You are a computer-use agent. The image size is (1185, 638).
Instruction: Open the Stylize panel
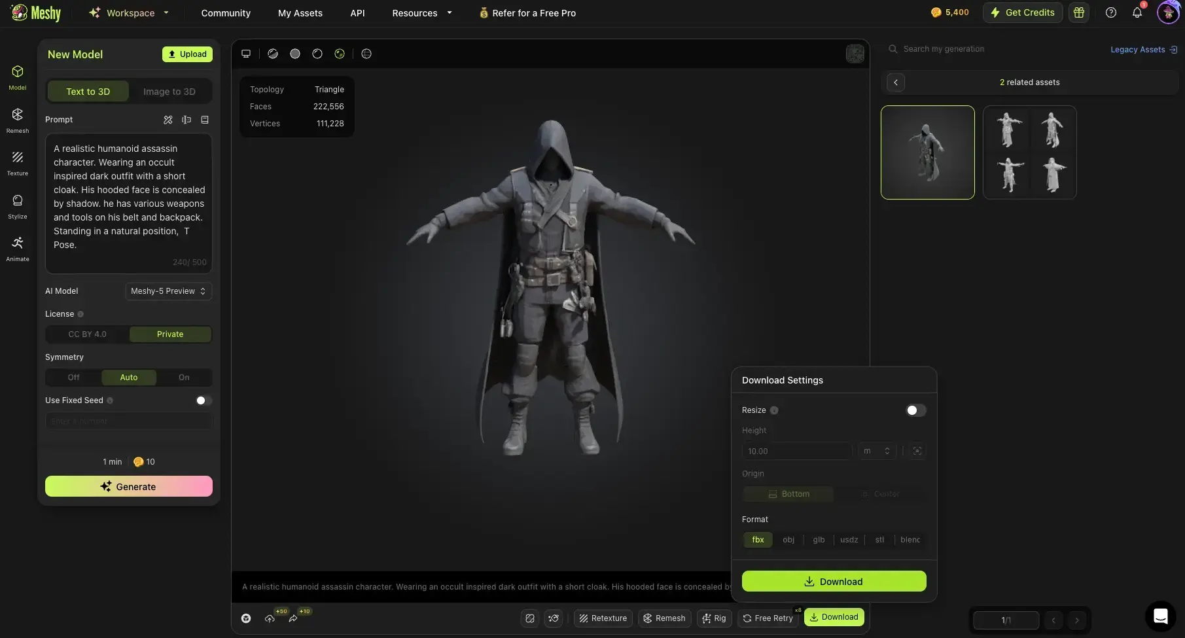(x=18, y=205)
